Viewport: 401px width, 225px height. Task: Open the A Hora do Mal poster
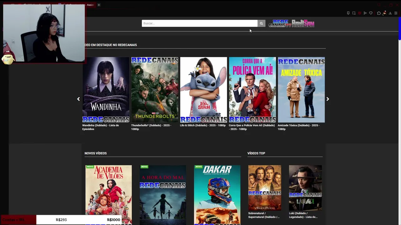pyautogui.click(x=163, y=195)
